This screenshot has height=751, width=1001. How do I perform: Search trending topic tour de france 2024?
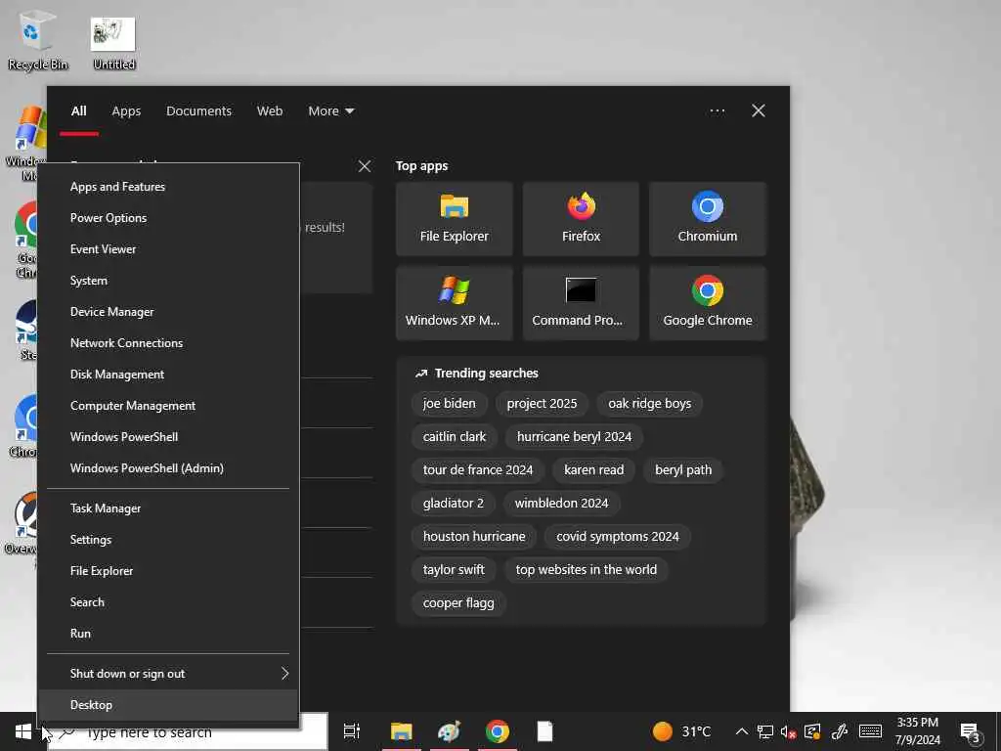tap(478, 470)
